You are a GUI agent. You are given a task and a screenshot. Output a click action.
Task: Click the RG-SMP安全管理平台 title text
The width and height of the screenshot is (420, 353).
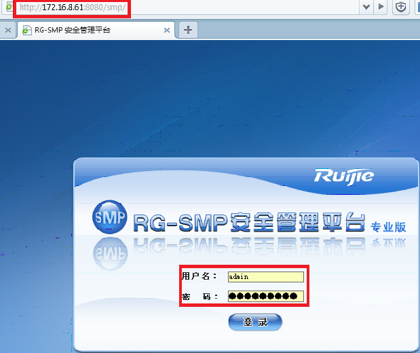pos(249,222)
